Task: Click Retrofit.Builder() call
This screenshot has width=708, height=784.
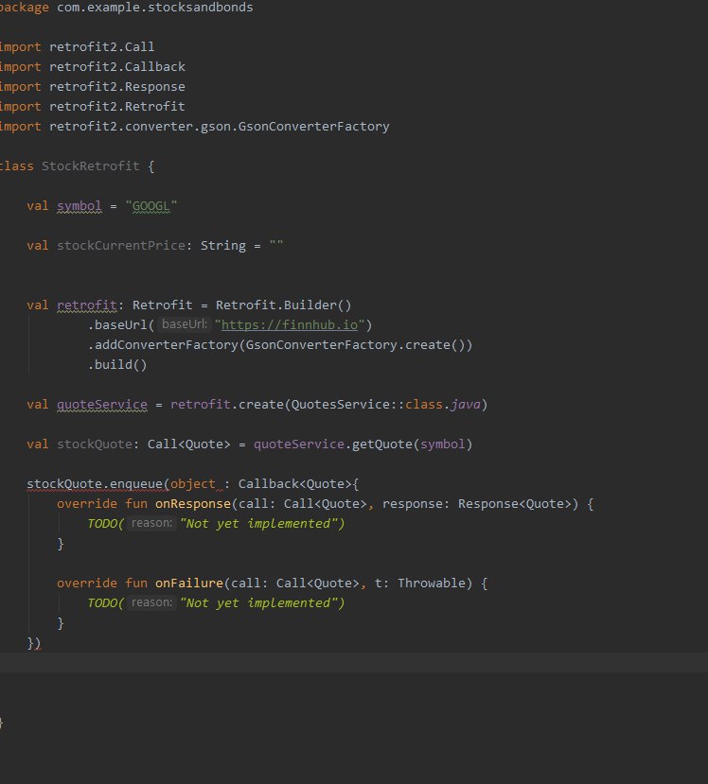Action: (284, 305)
